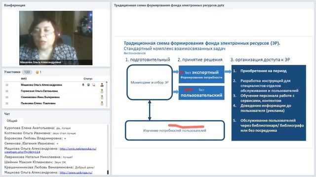Viewport: 316px width, 177px height.
Task: Click the chat message from Семенова Евгения Ивановна
Action: click(32, 144)
